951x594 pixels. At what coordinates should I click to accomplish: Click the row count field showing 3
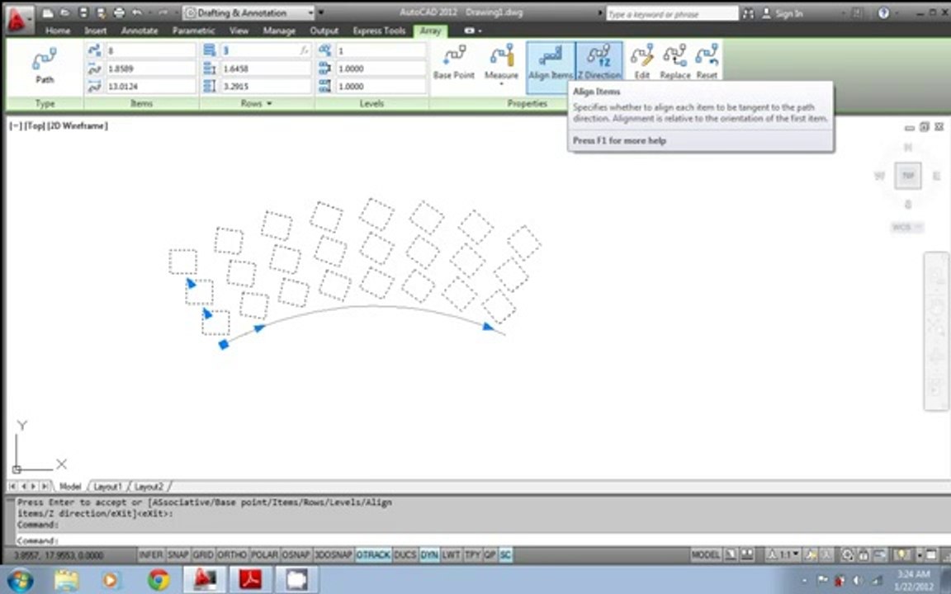266,50
